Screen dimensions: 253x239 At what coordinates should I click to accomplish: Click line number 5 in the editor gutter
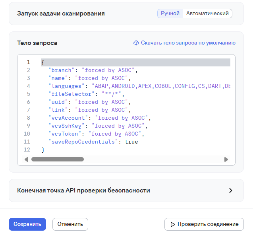click(28, 94)
